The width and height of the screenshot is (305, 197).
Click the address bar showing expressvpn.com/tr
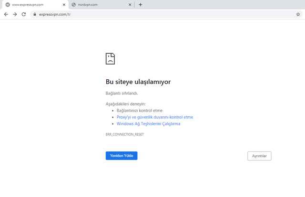click(165, 14)
